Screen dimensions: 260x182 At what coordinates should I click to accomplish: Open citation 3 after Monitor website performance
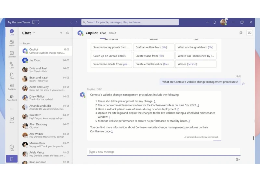point(189,121)
